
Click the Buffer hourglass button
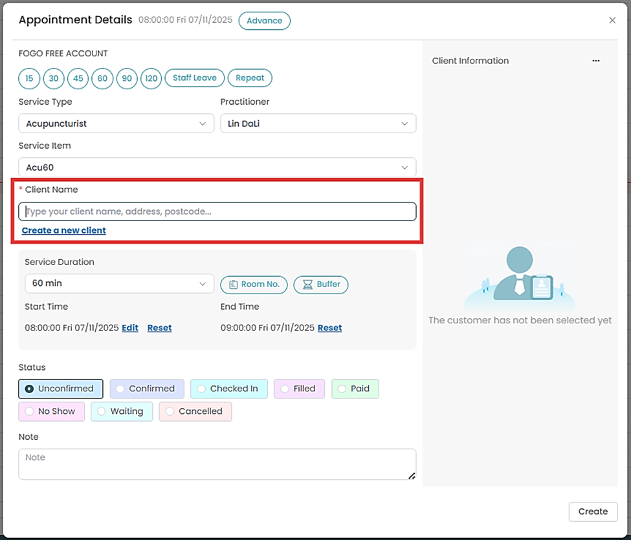tap(321, 285)
